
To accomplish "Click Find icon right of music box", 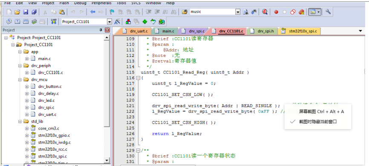I will (x=245, y=12).
